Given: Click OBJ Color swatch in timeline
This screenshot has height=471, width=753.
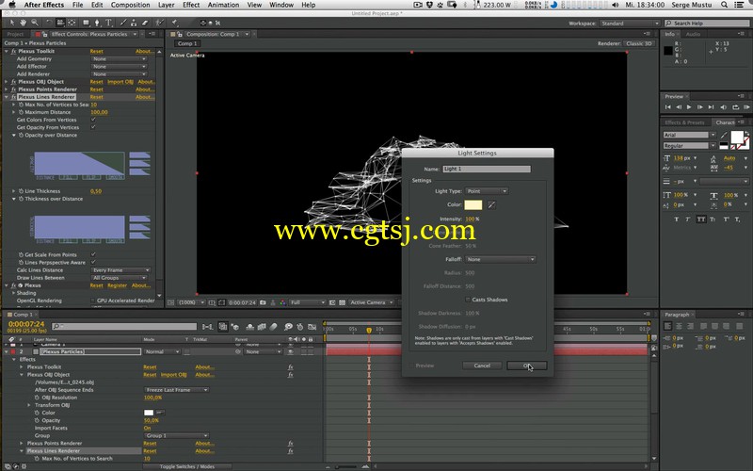Looking at the screenshot, I should 149,413.
